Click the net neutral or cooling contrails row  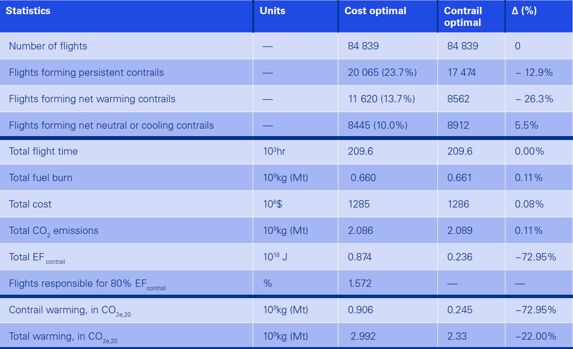pos(111,125)
